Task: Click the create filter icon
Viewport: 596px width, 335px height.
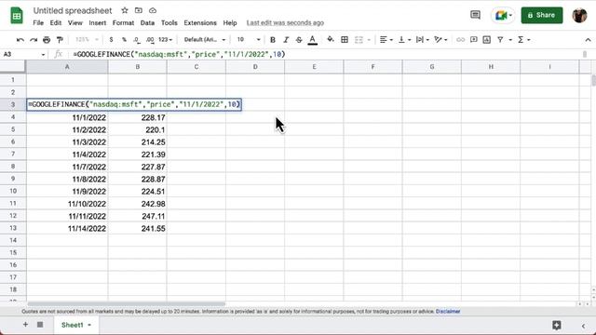Action: point(500,39)
